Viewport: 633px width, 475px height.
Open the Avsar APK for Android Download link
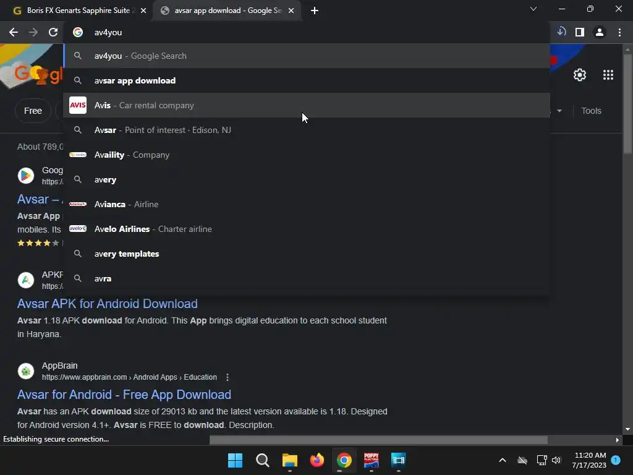click(x=108, y=304)
